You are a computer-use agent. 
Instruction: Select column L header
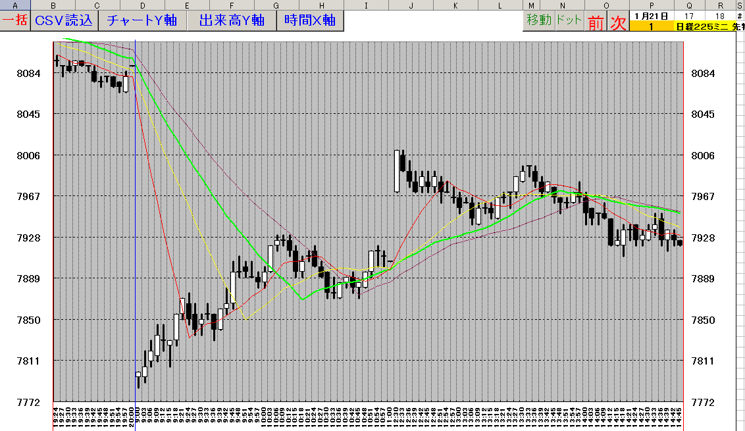[500, 5]
